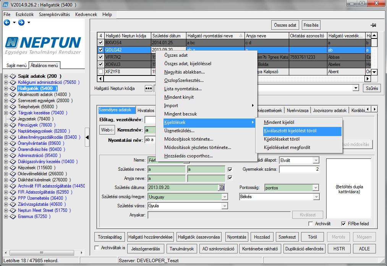Image resolution: width=387 pixels, height=266 pixels.
Task: Click the Gyermekek száma input field
Action: click(x=300, y=169)
